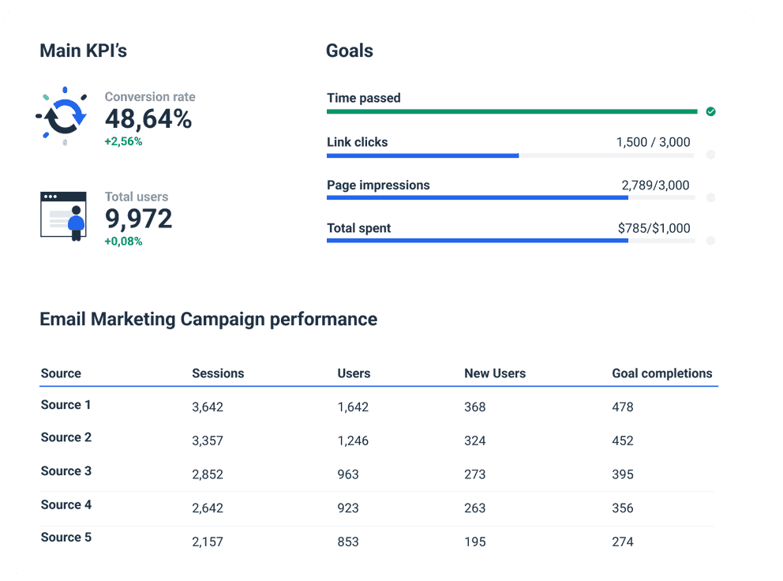The width and height of the screenshot is (783, 581).
Task: Click the 48,64% conversion rate value
Action: 148,119
